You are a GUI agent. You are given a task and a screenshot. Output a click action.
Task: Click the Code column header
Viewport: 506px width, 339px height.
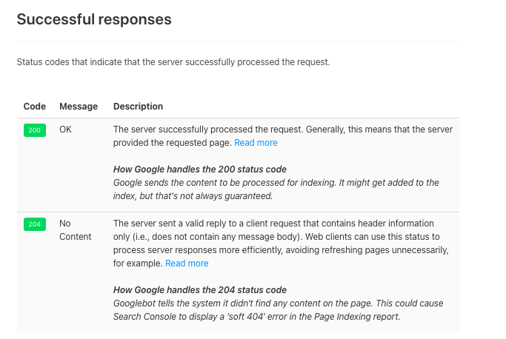[35, 107]
